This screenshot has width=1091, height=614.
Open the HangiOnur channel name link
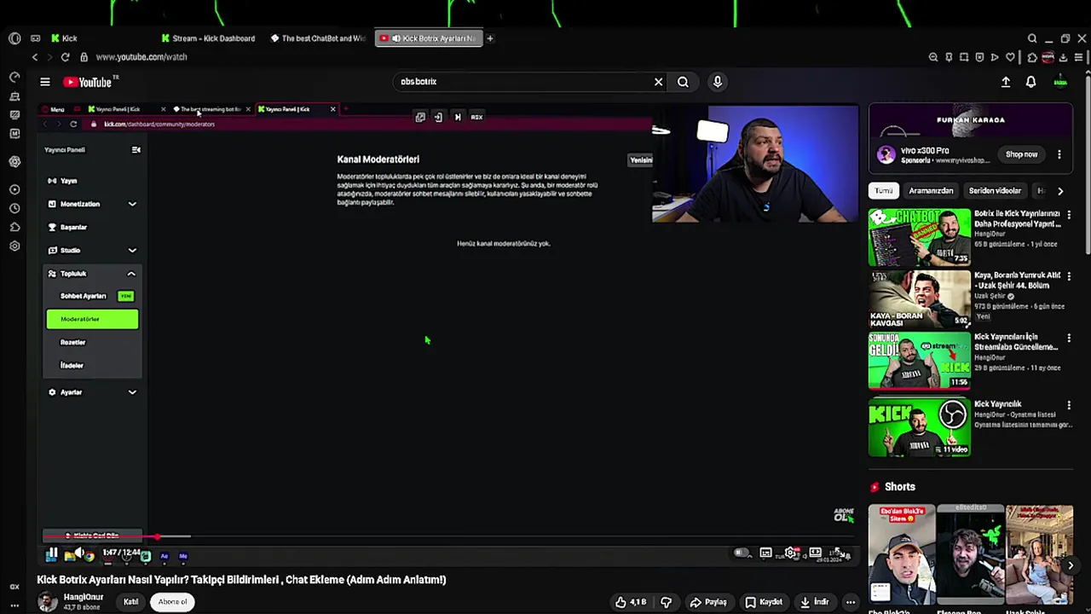tap(84, 597)
